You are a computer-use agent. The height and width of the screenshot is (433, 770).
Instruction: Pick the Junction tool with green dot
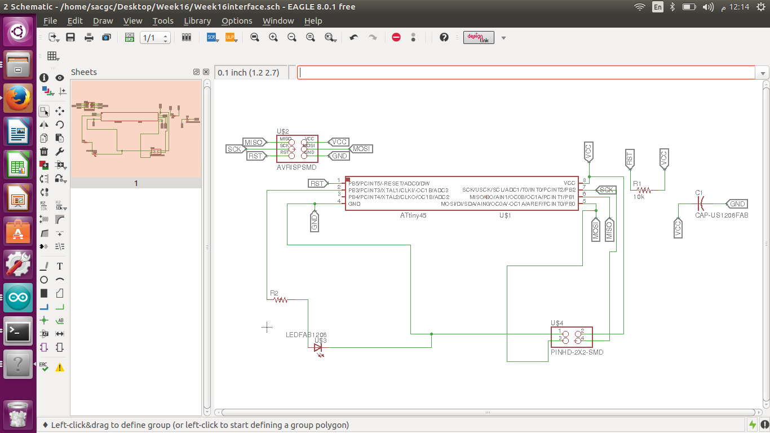tap(44, 320)
